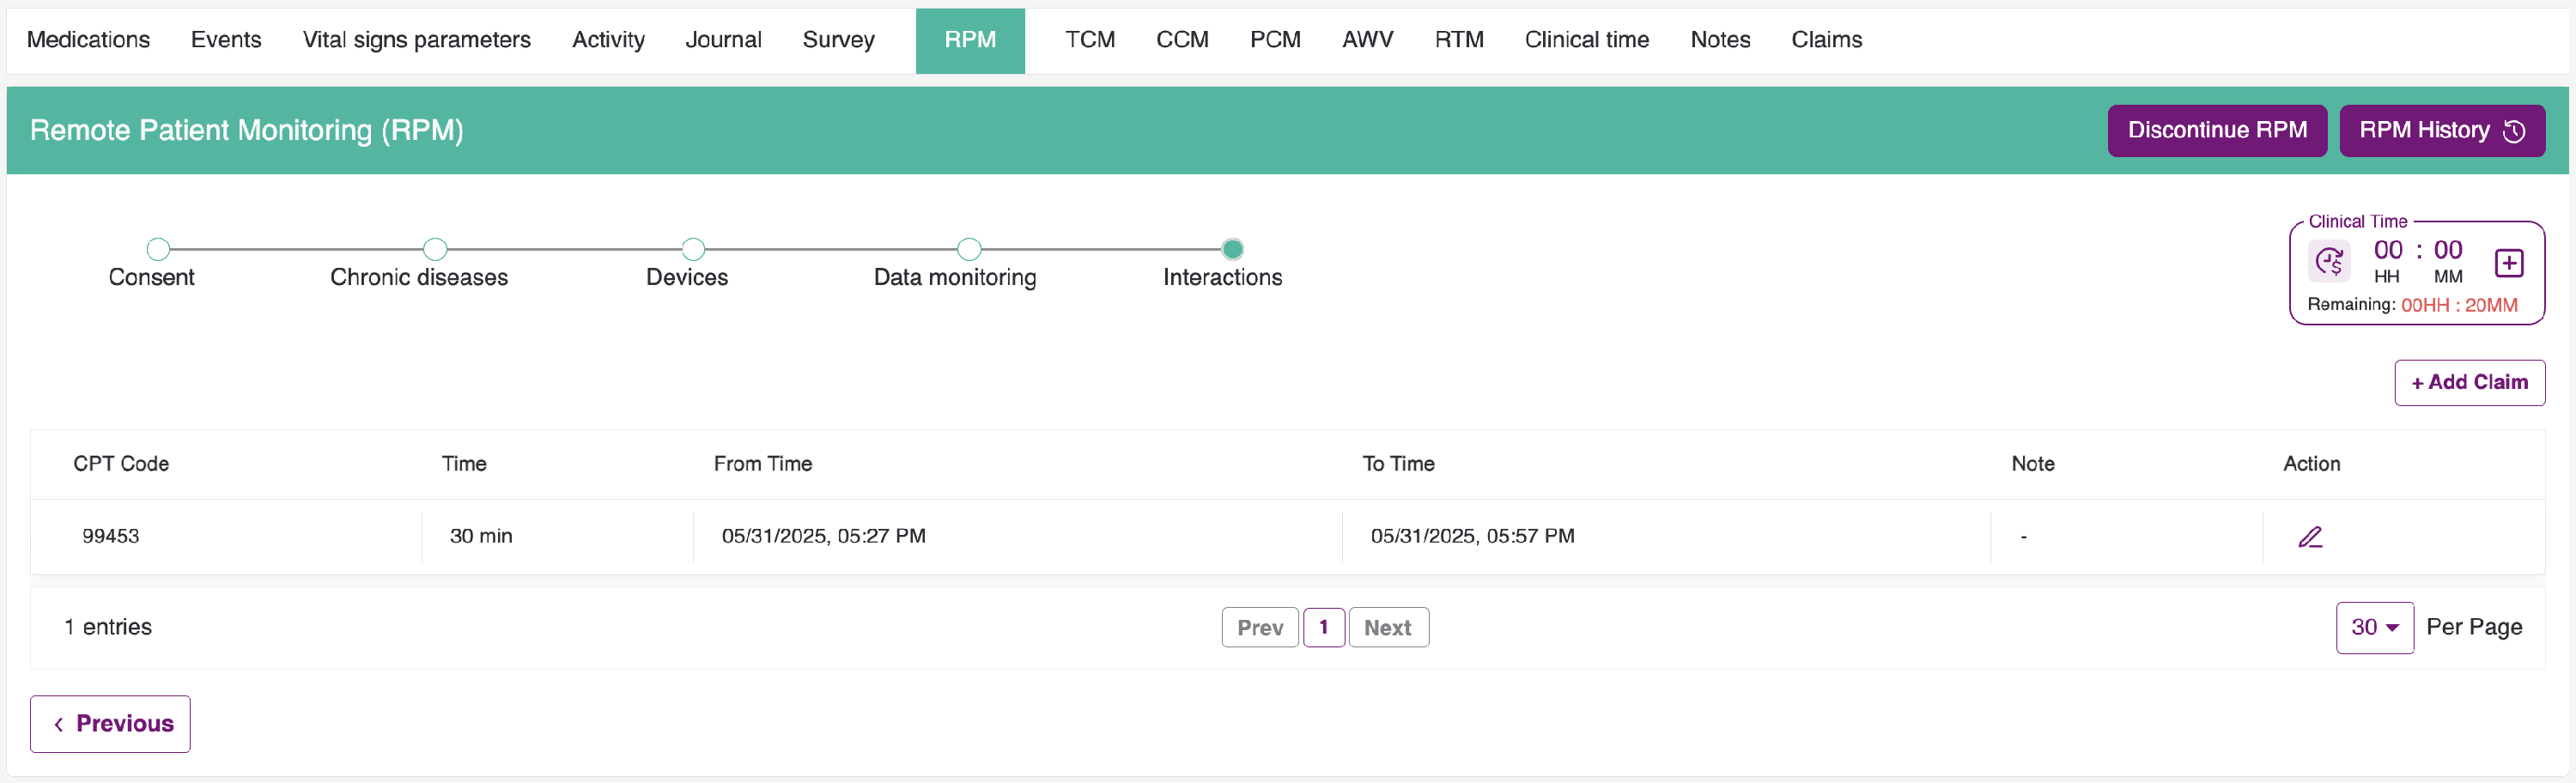Click the Previous step button
The image size is (2576, 783).
[110, 724]
